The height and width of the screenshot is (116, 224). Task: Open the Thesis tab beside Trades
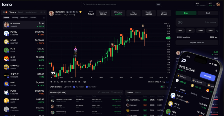138,93
